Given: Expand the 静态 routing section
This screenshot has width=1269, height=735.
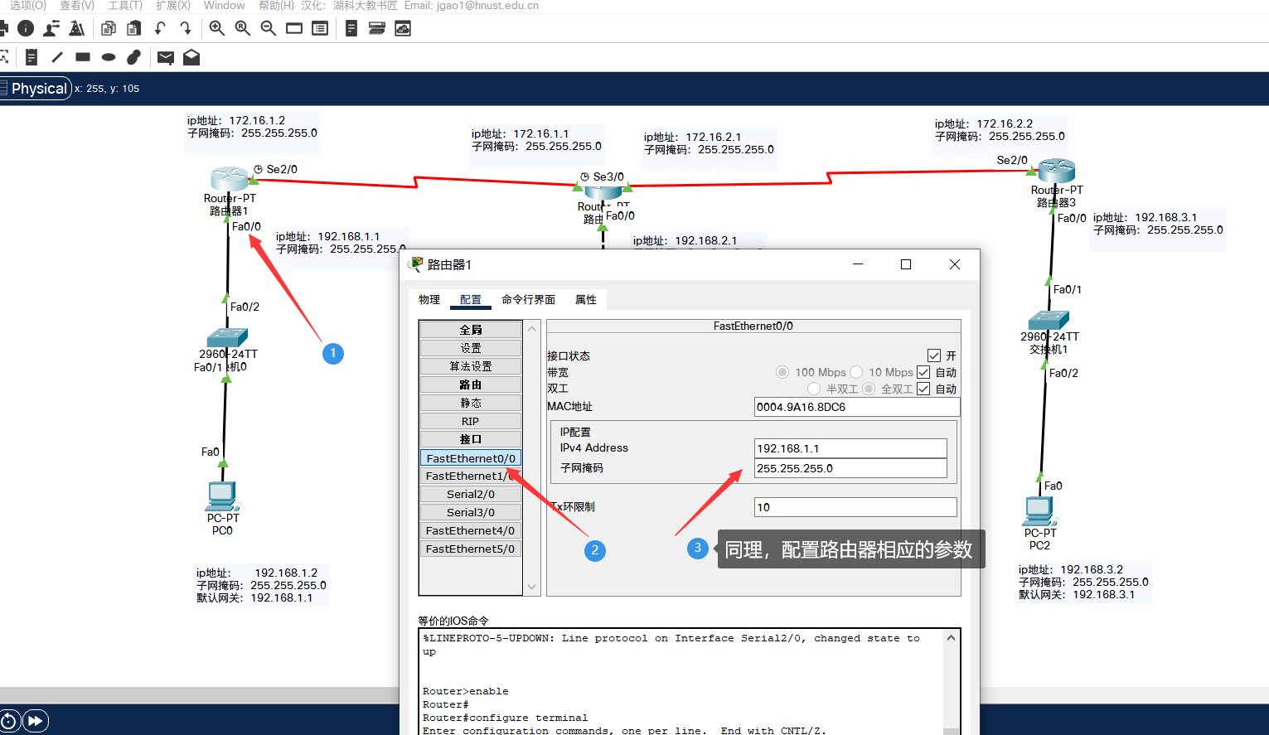Looking at the screenshot, I should 470,402.
